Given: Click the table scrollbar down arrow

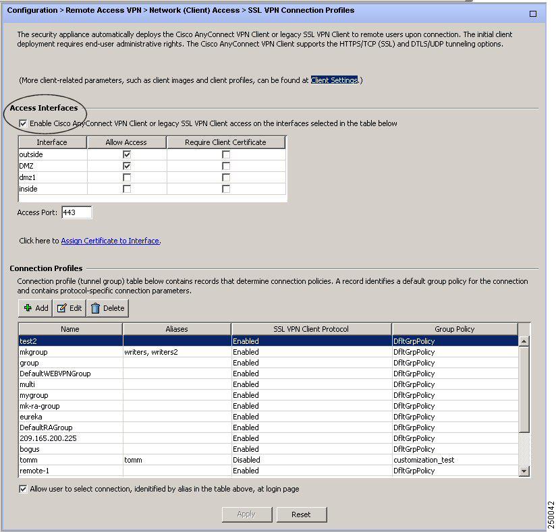Looking at the screenshot, I should [524, 471].
